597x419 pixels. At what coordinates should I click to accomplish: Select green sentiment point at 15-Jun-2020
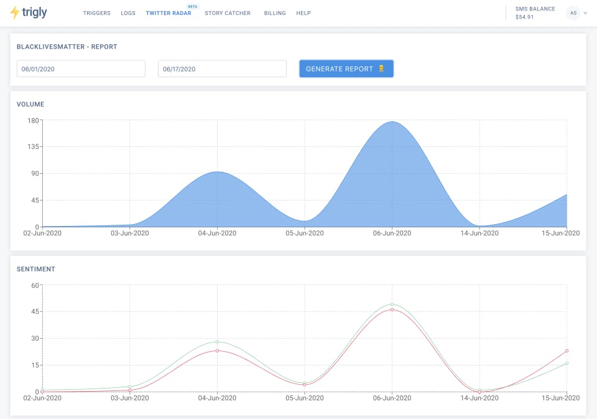567,363
